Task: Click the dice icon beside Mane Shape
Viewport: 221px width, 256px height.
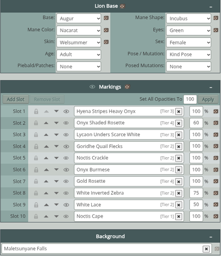Action: tap(216, 18)
